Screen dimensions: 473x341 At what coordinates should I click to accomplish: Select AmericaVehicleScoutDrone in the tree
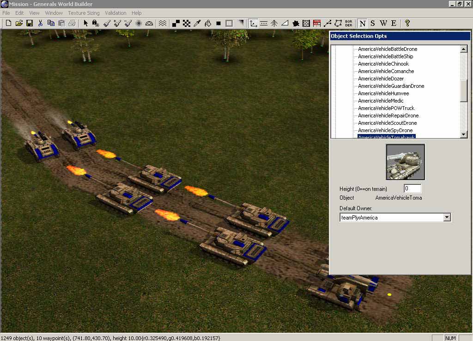point(388,123)
